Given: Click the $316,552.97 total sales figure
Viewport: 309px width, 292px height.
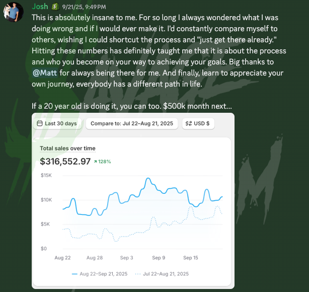Looking at the screenshot, I should point(65,162).
